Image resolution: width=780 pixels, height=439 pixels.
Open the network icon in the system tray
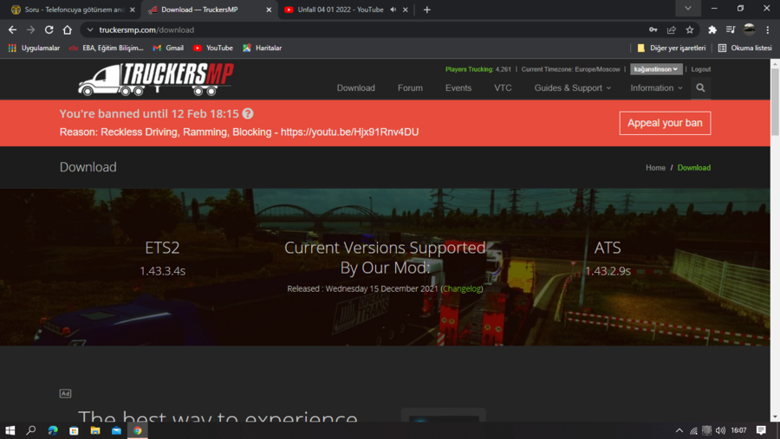click(x=693, y=430)
